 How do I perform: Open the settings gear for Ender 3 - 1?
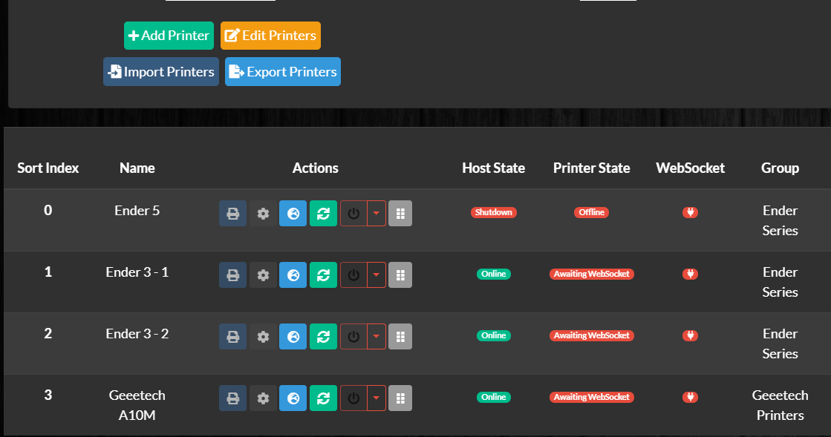click(x=262, y=275)
